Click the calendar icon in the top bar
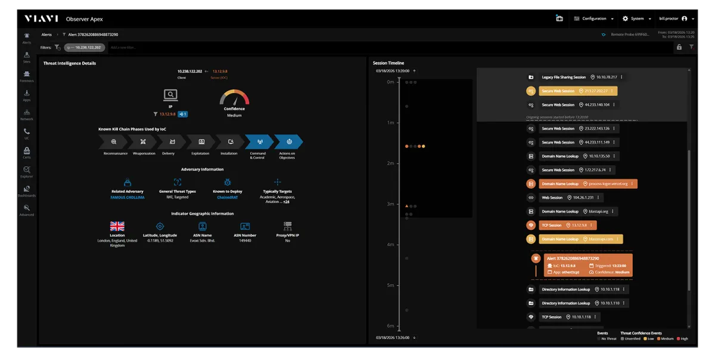The image size is (715, 353). pyautogui.click(x=559, y=18)
